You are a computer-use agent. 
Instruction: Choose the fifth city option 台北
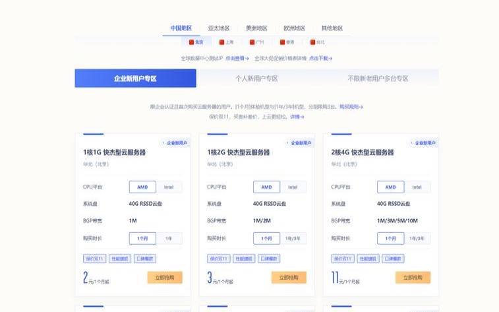317,42
